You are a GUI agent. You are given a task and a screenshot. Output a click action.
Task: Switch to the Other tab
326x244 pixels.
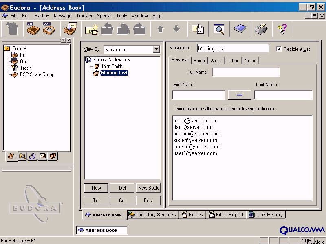[233, 60]
